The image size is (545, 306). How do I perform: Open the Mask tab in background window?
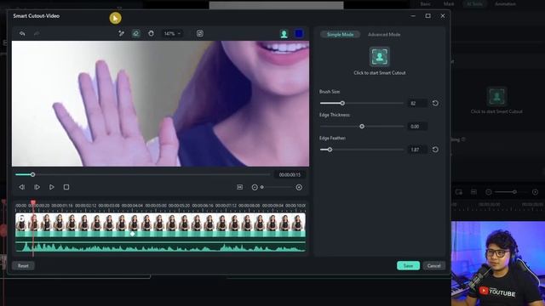tap(449, 3)
